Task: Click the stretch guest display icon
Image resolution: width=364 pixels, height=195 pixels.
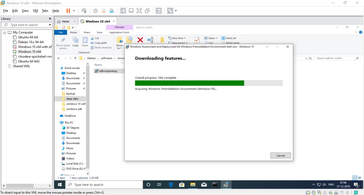Action: pyautogui.click(x=170, y=11)
